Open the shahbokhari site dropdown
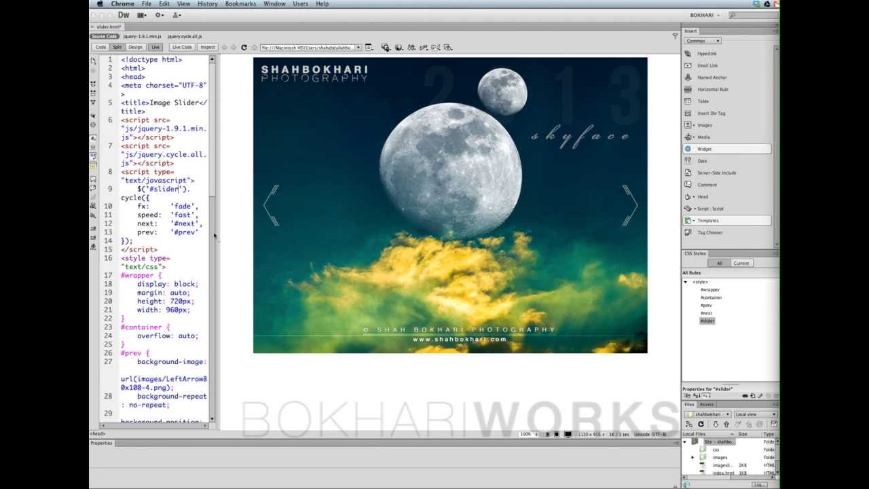869x489 pixels. (x=709, y=414)
